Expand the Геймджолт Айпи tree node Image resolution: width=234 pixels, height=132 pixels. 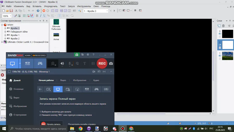tap(5, 32)
